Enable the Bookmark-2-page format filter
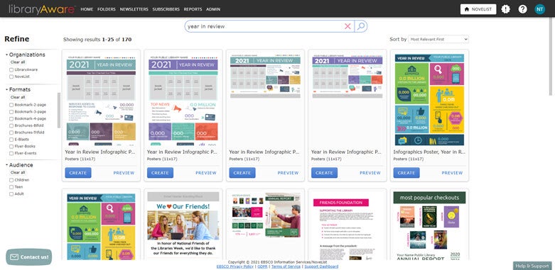Image resolution: width=555 pixels, height=270 pixels. point(11,105)
